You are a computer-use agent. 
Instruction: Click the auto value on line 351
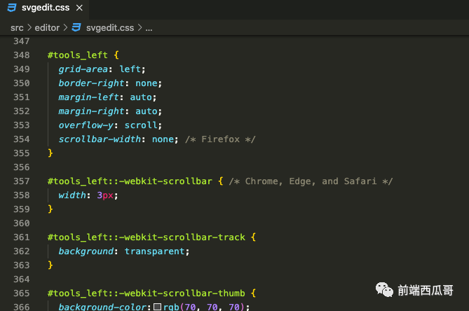tap(141, 97)
